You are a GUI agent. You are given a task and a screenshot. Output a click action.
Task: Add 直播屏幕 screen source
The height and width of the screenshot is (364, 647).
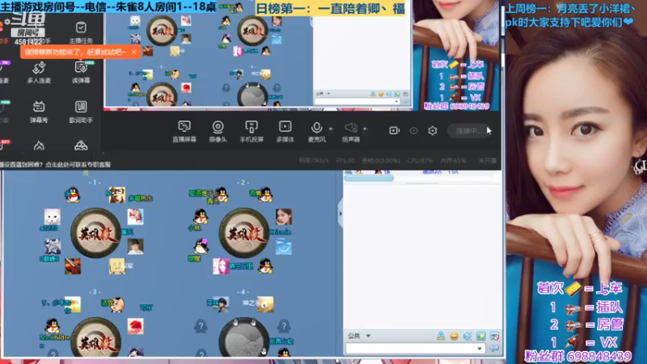(184, 132)
